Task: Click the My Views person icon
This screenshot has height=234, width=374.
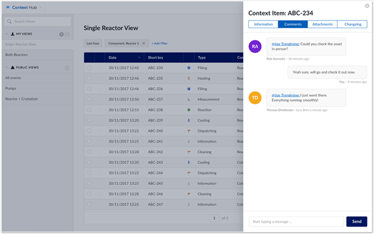Action: point(12,34)
